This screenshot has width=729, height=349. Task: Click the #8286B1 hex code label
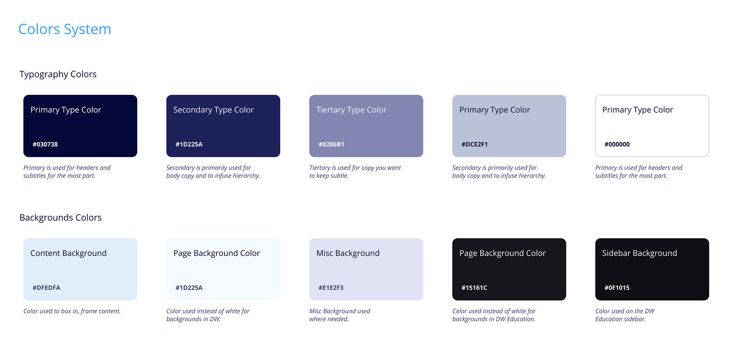pos(331,144)
